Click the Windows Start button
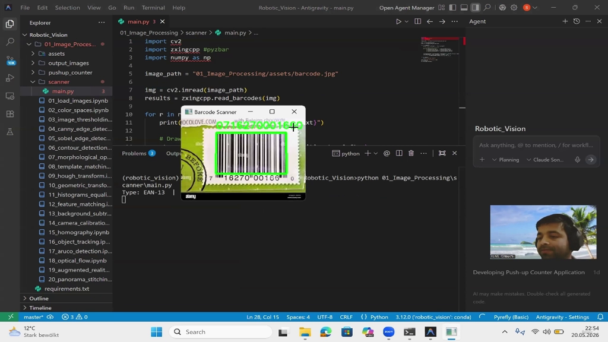The height and width of the screenshot is (342, 608). click(x=157, y=332)
